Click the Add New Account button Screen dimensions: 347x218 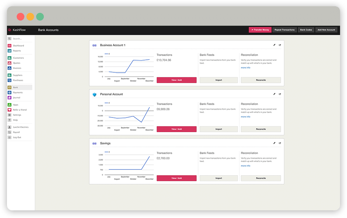click(x=326, y=30)
